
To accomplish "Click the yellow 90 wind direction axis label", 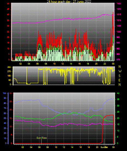I will (10, 80).
